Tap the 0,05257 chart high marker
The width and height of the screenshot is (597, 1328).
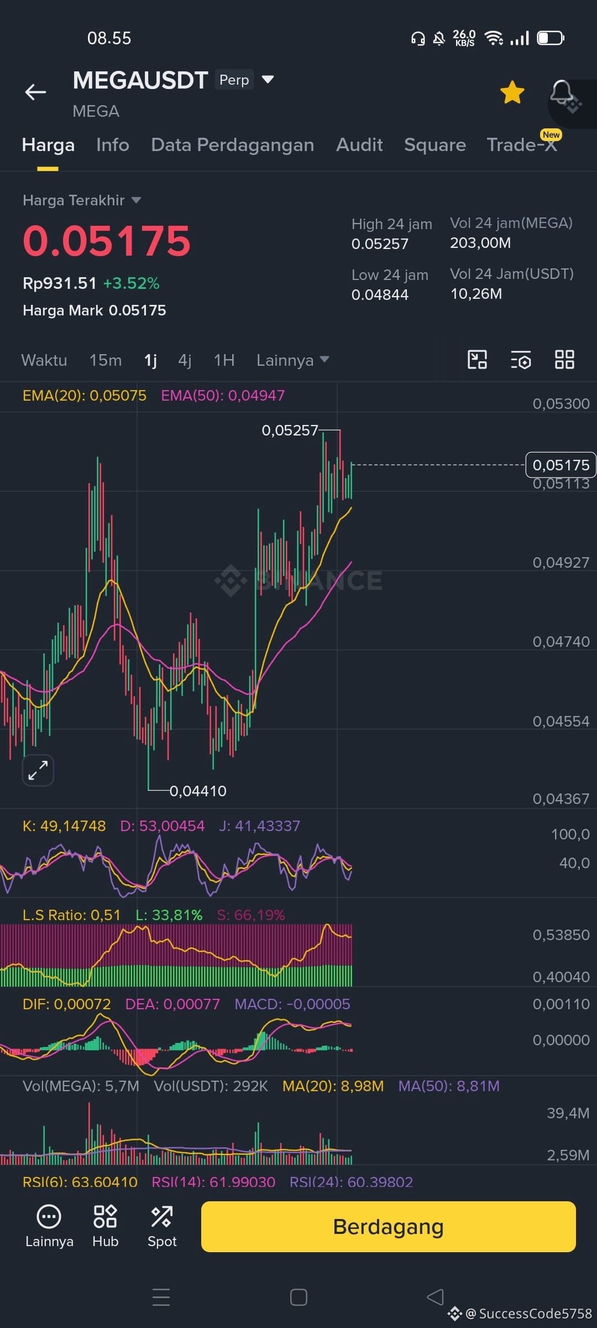(290, 430)
